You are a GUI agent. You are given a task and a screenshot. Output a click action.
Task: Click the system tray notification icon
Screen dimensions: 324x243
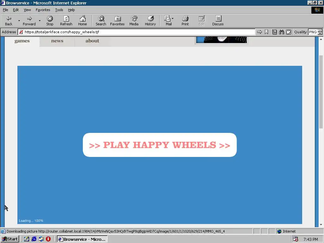pos(296,239)
